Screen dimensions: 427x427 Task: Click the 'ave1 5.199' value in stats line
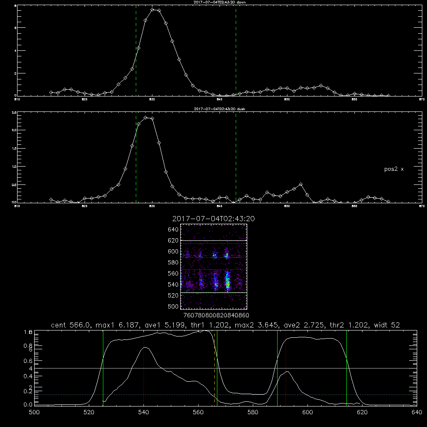(x=165, y=325)
